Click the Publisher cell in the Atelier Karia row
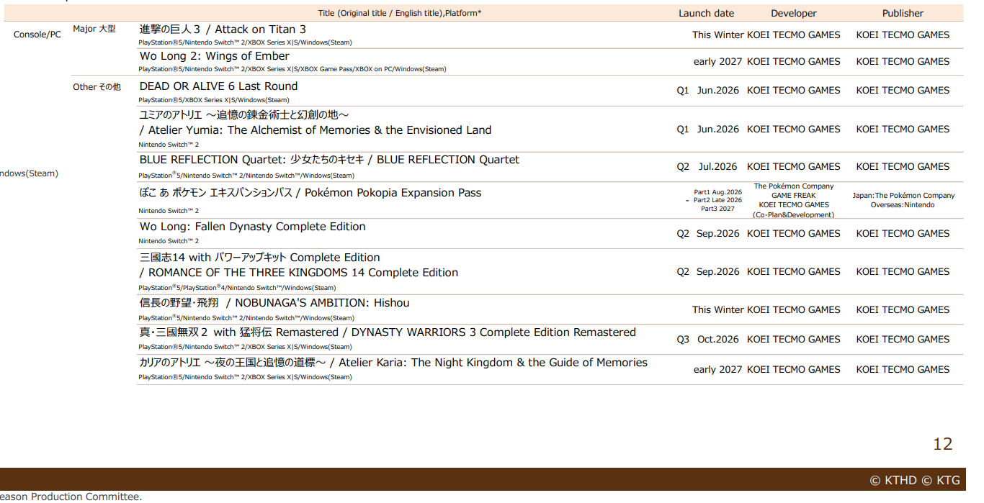Viewport: 984px width, 503px height. [x=903, y=370]
